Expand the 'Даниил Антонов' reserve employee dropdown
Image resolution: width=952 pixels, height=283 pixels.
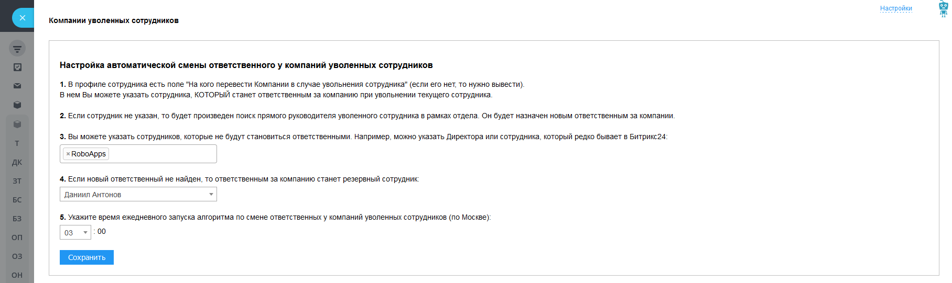point(138,195)
